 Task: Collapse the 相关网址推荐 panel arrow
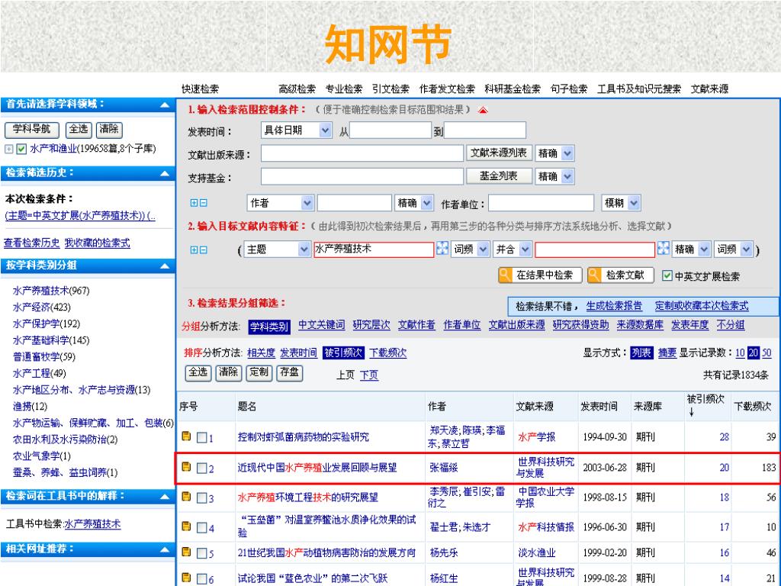pos(165,549)
